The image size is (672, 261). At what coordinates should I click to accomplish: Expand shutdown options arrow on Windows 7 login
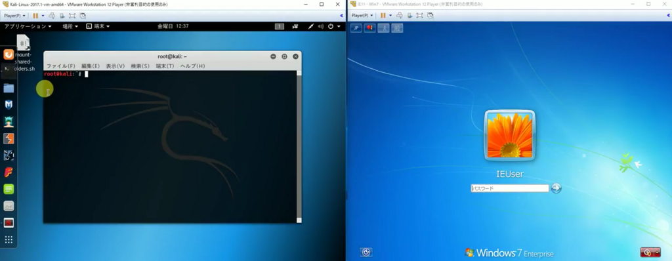point(657,252)
